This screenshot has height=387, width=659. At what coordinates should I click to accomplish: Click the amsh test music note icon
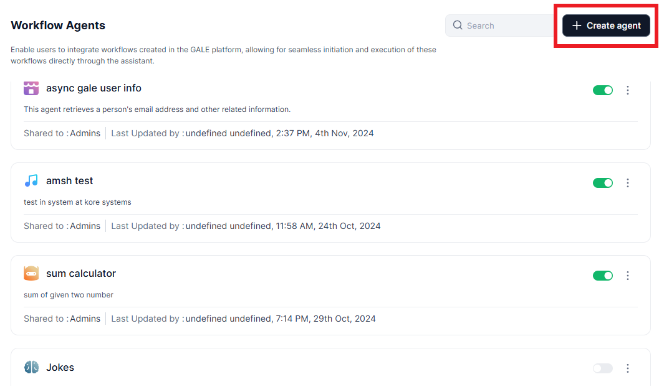[x=31, y=180]
